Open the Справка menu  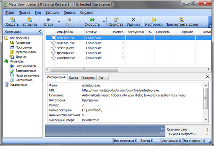(x=87, y=13)
